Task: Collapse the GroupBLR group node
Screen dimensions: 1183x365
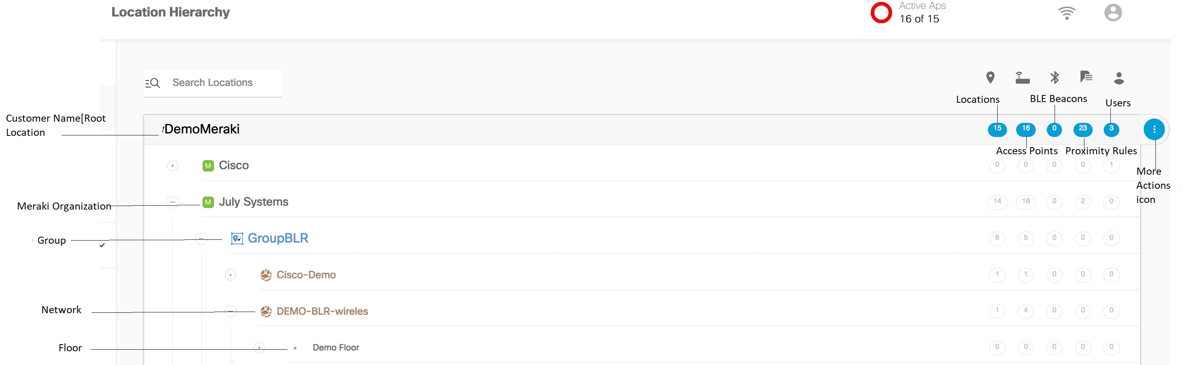Action: point(201,238)
